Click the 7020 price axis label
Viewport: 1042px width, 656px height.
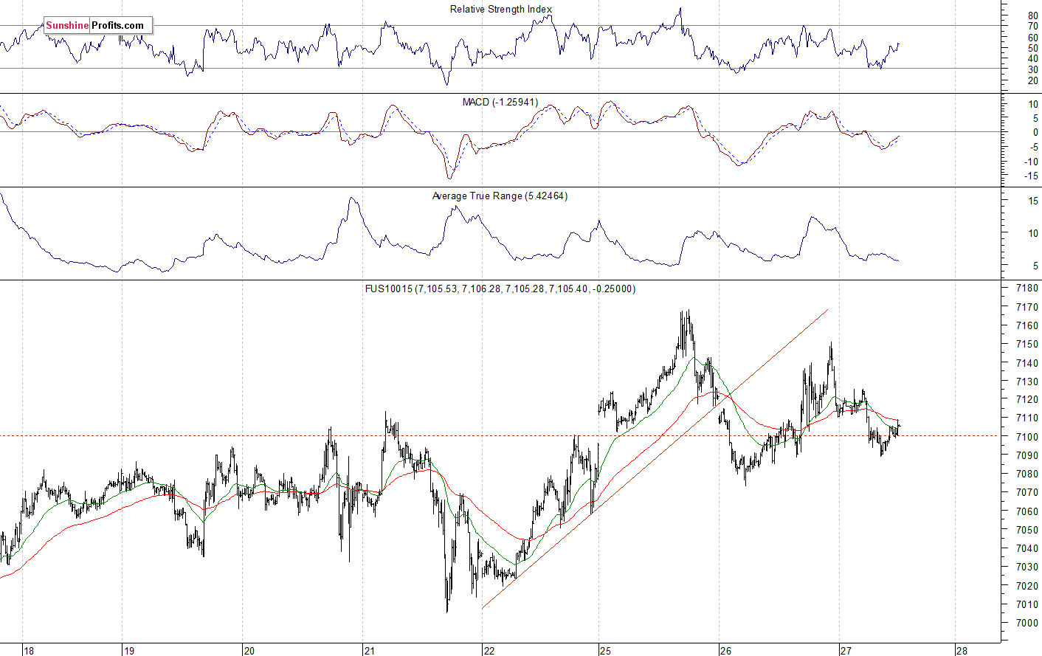(1027, 586)
